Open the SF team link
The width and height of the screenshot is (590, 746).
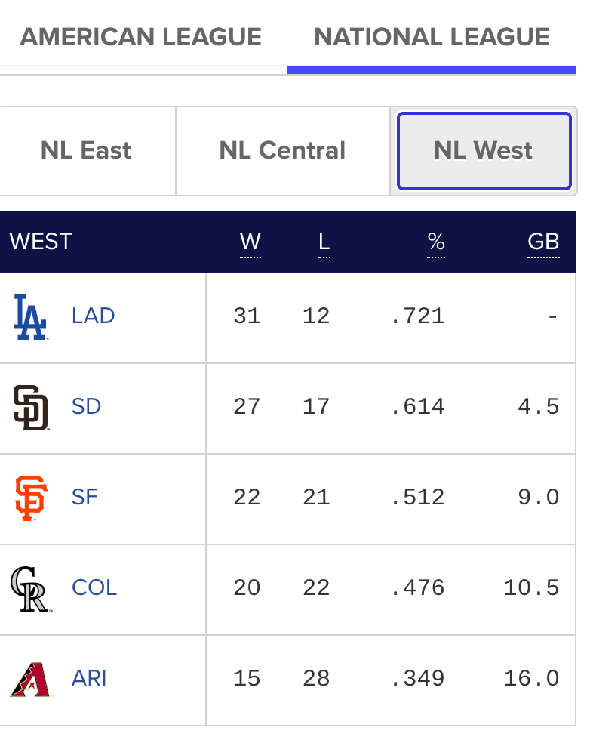pyautogui.click(x=85, y=497)
